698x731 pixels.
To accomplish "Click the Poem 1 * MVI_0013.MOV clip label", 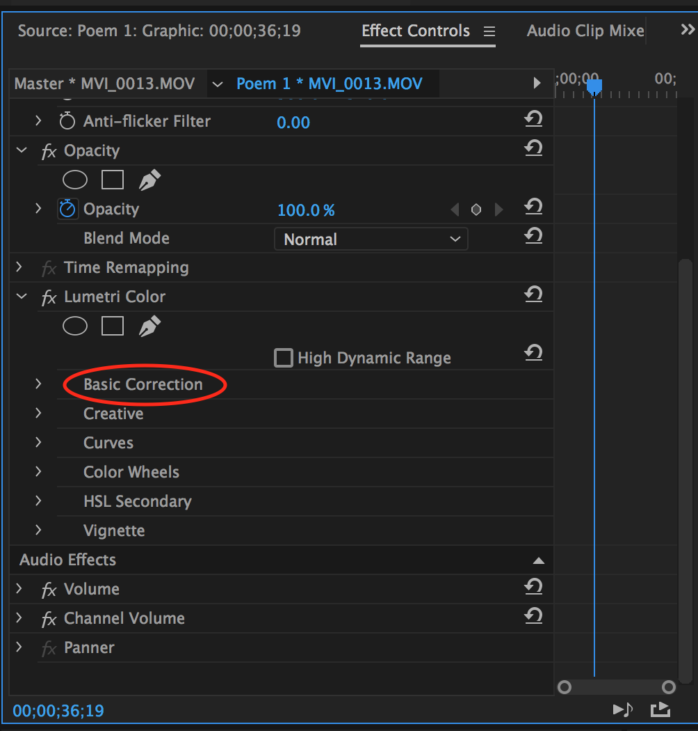I will 329,84.
